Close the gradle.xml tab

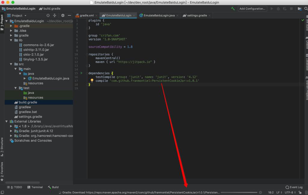coord(97,16)
